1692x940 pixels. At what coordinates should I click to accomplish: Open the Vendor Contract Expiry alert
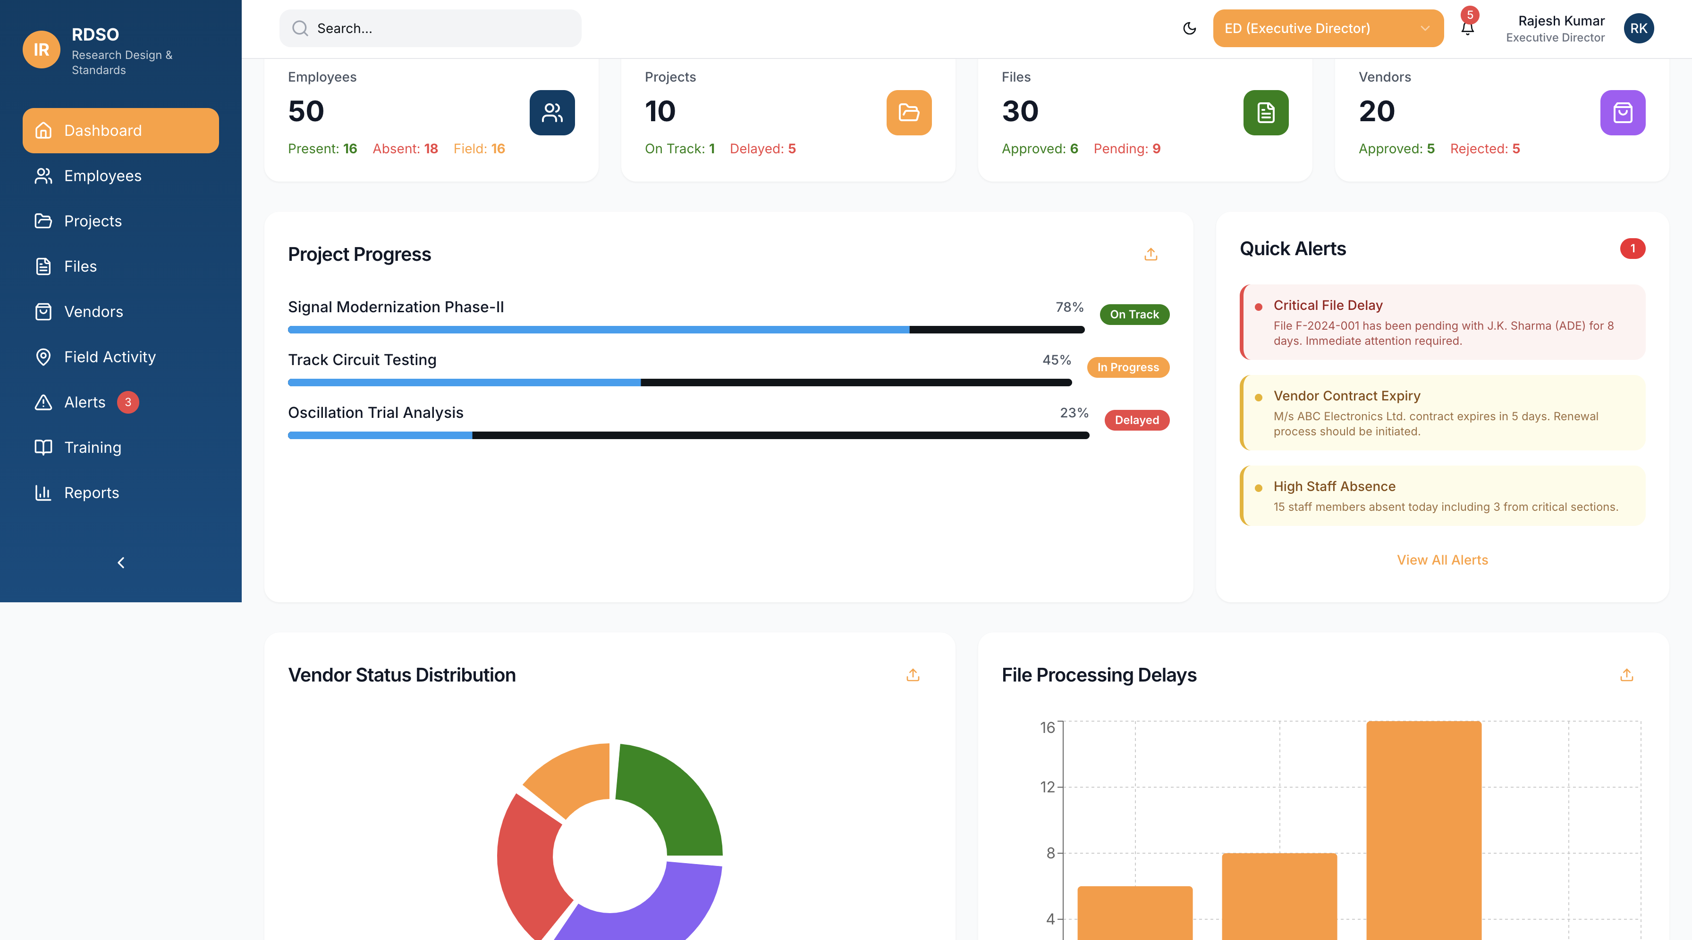pos(1442,413)
